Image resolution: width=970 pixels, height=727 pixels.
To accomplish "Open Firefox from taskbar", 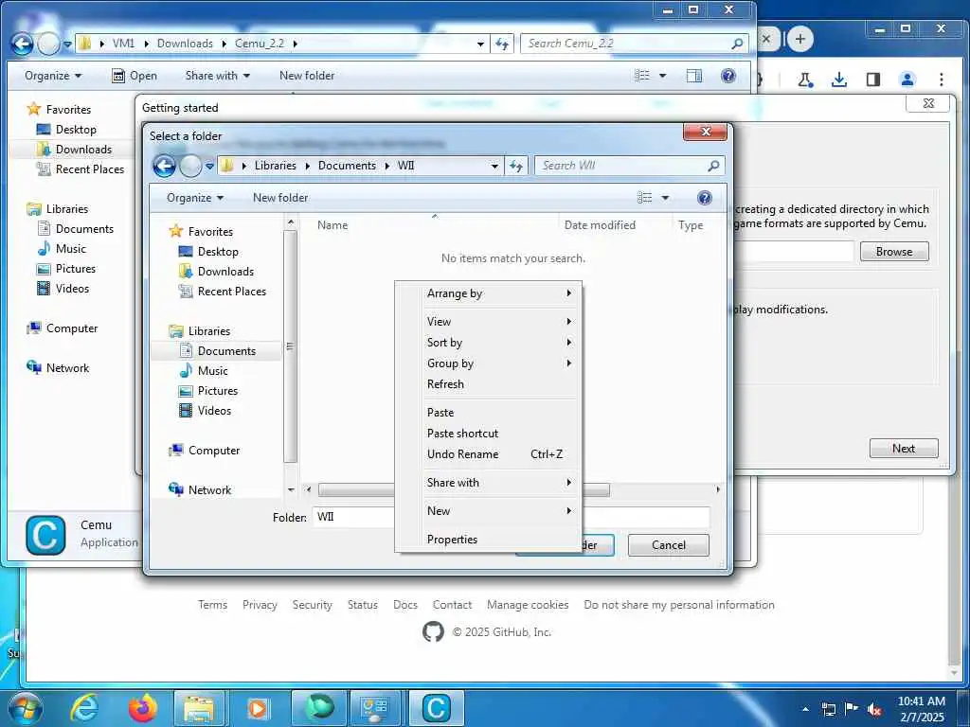I will pos(143,708).
